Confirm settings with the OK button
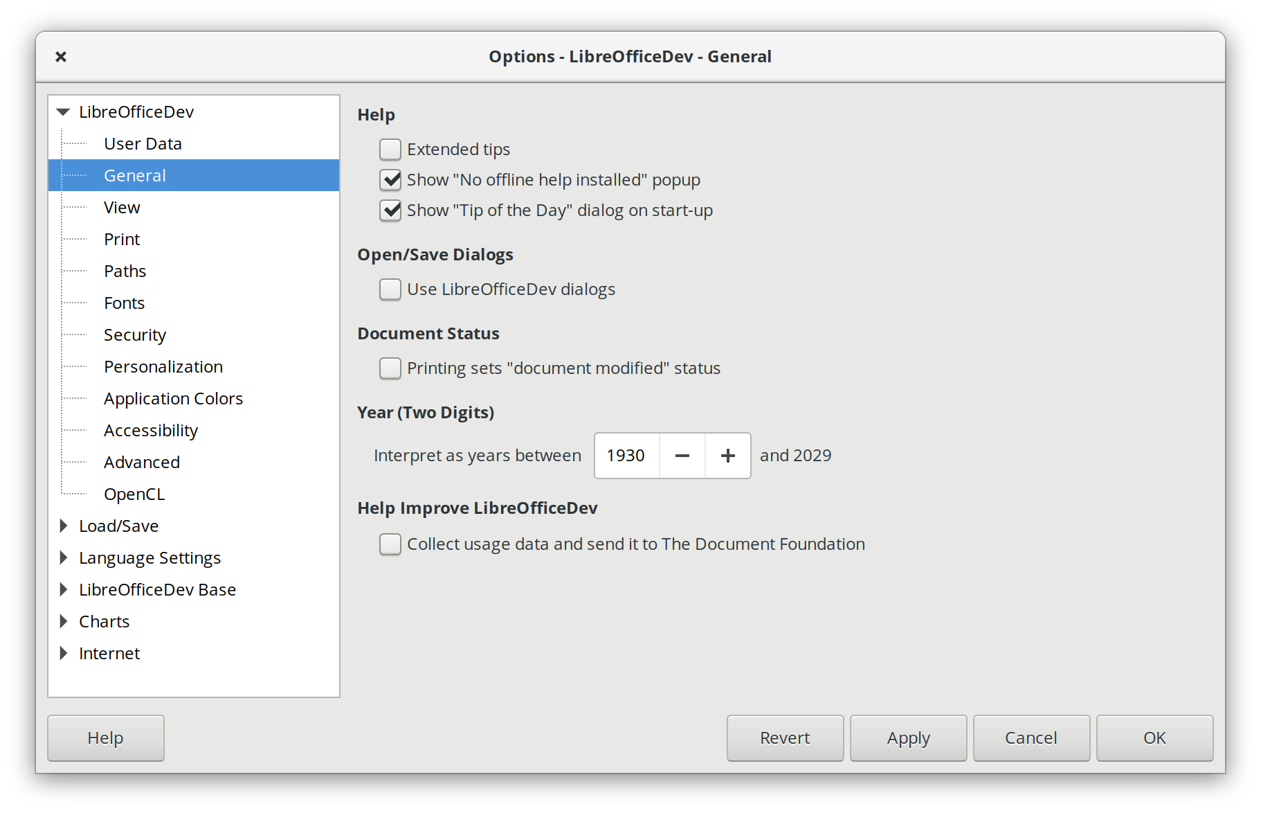1261x813 pixels. [1155, 738]
